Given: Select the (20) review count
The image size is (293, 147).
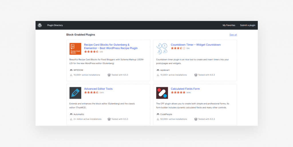Looking at the screenshot, I should [101, 52].
